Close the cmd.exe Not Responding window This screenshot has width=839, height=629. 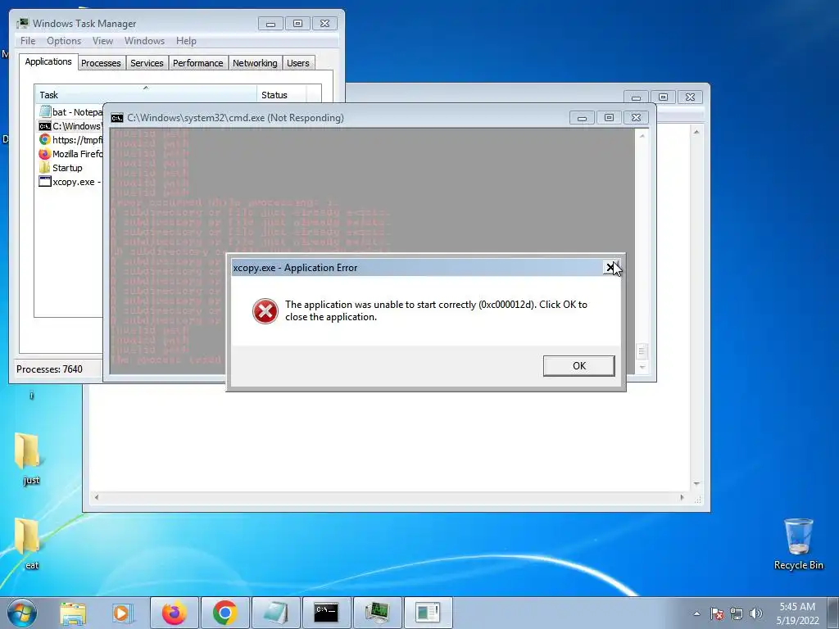pyautogui.click(x=636, y=118)
